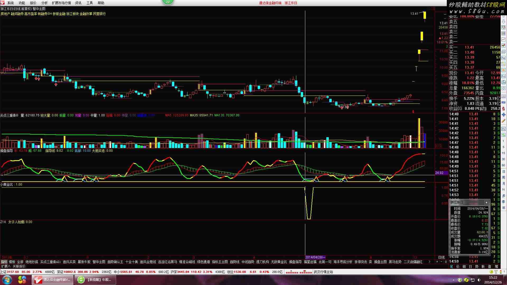The height and width of the screenshot is (285, 507).
Task: Switch chart period to weekly (周)
Action: click(x=504, y=177)
